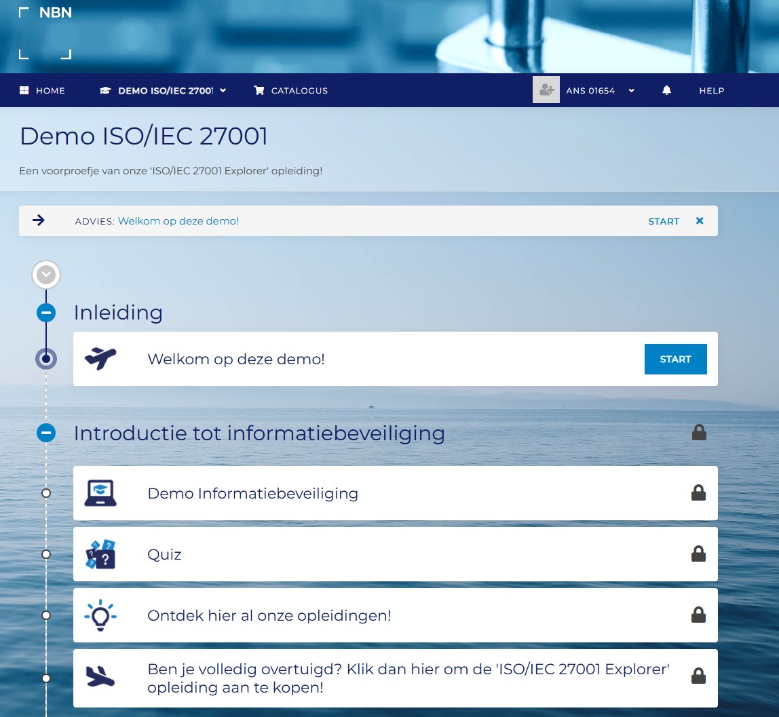Dismiss the advice banner with X
This screenshot has width=779, height=717.
click(x=700, y=220)
